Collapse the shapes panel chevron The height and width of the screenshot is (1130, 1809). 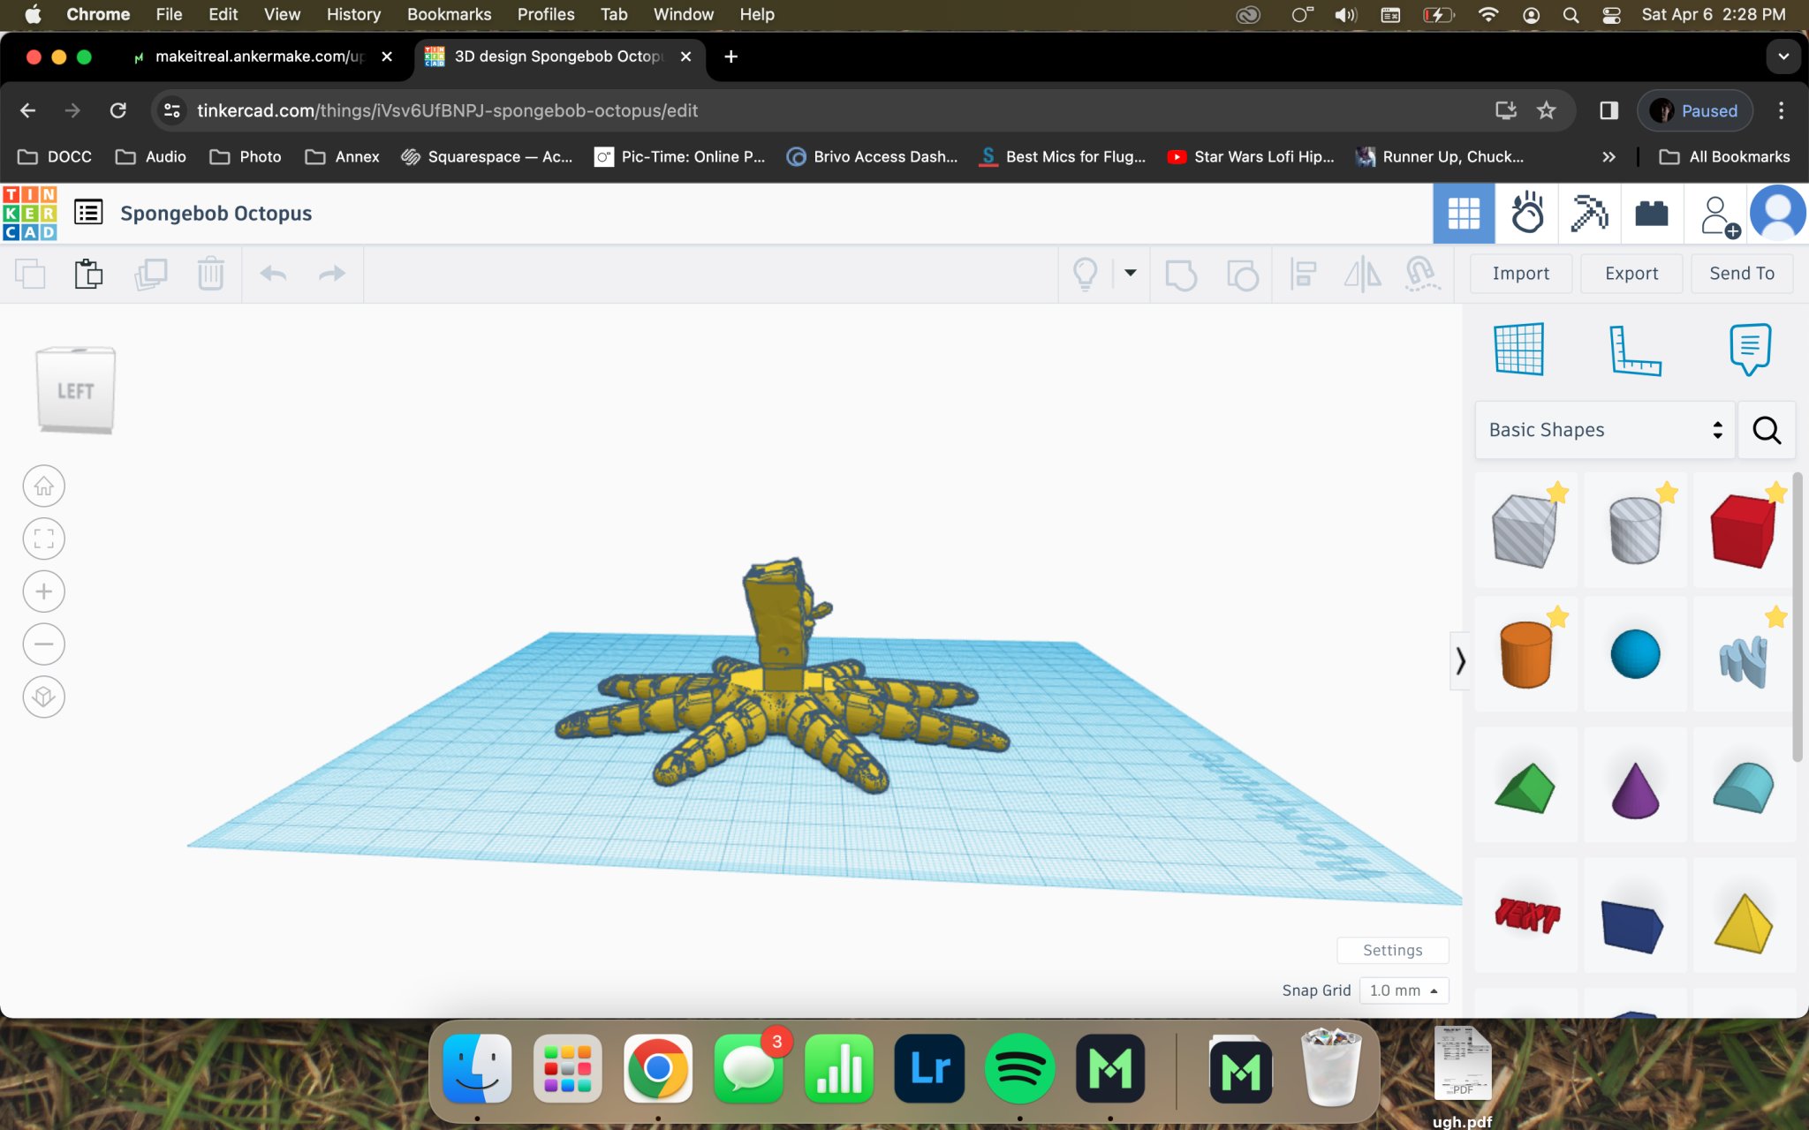1460,660
